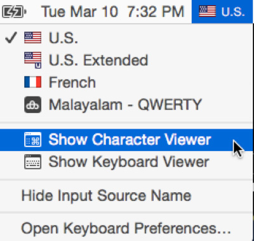Click the U.S. flag in menu bar

click(x=208, y=11)
